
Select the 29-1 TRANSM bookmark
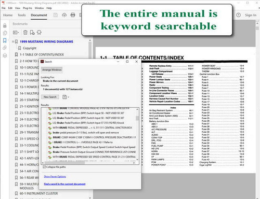[29, 132]
